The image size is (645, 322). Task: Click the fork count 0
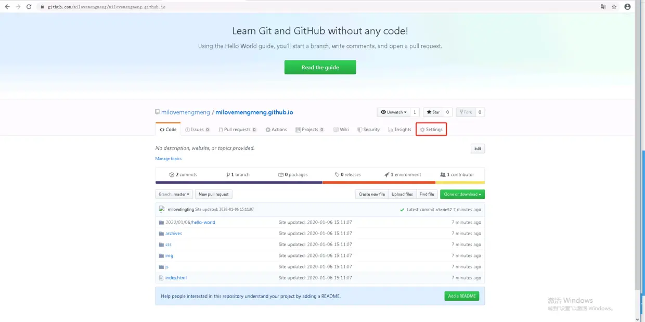(480, 112)
